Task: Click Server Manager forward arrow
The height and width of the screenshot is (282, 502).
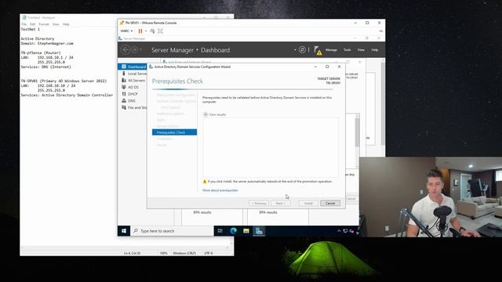Action: pyautogui.click(x=134, y=49)
